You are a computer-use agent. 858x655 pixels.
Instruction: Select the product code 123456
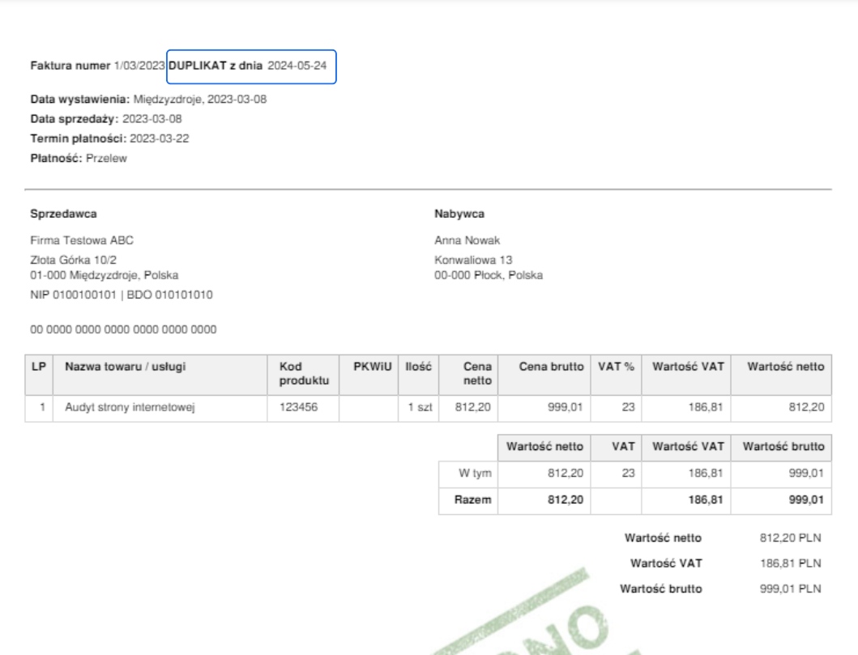click(x=298, y=407)
